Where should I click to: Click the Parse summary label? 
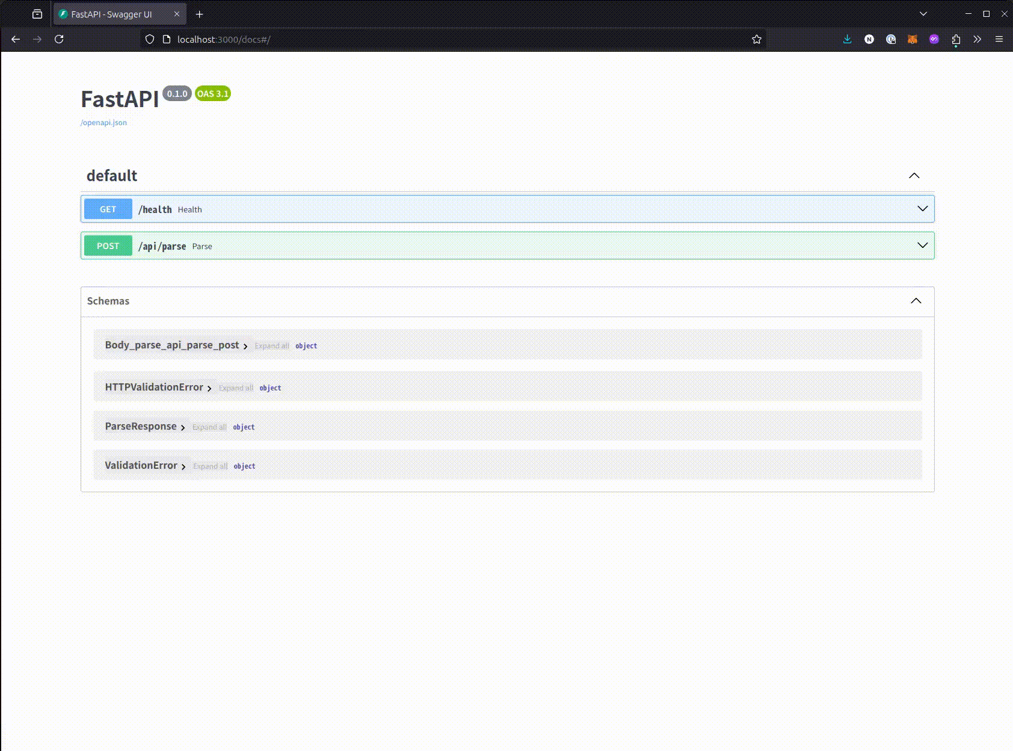point(202,246)
